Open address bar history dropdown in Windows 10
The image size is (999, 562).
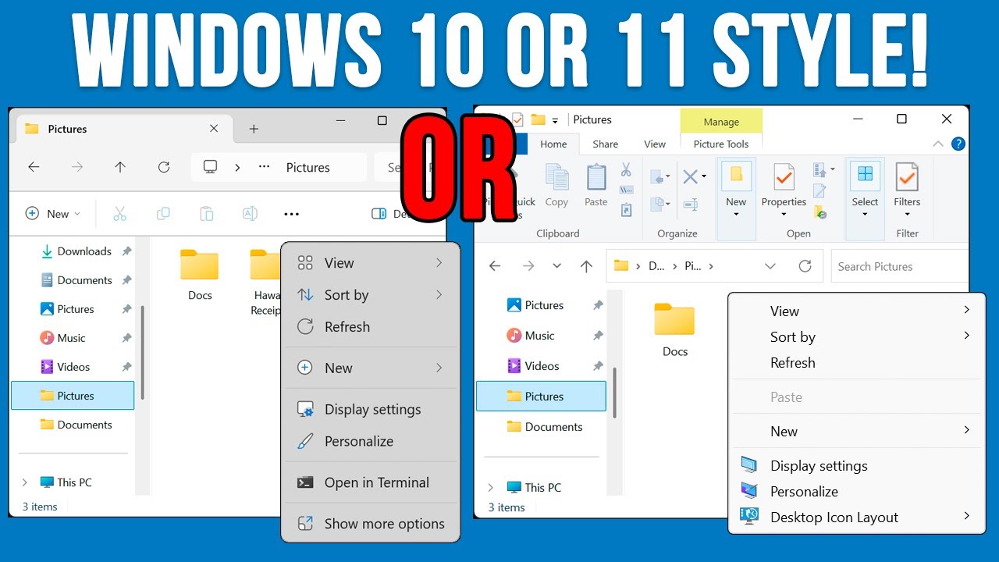[770, 266]
